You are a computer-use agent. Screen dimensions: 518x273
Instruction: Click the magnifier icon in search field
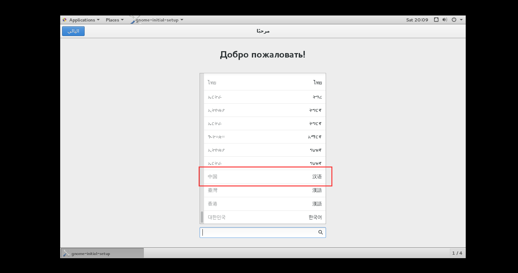(321, 232)
